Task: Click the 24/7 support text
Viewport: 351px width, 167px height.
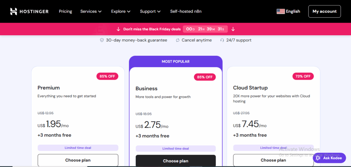Action: click(x=239, y=40)
